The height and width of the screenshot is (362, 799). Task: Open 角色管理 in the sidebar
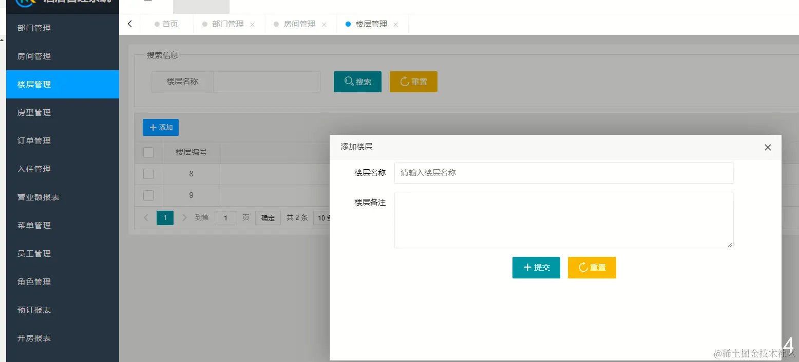(63, 282)
